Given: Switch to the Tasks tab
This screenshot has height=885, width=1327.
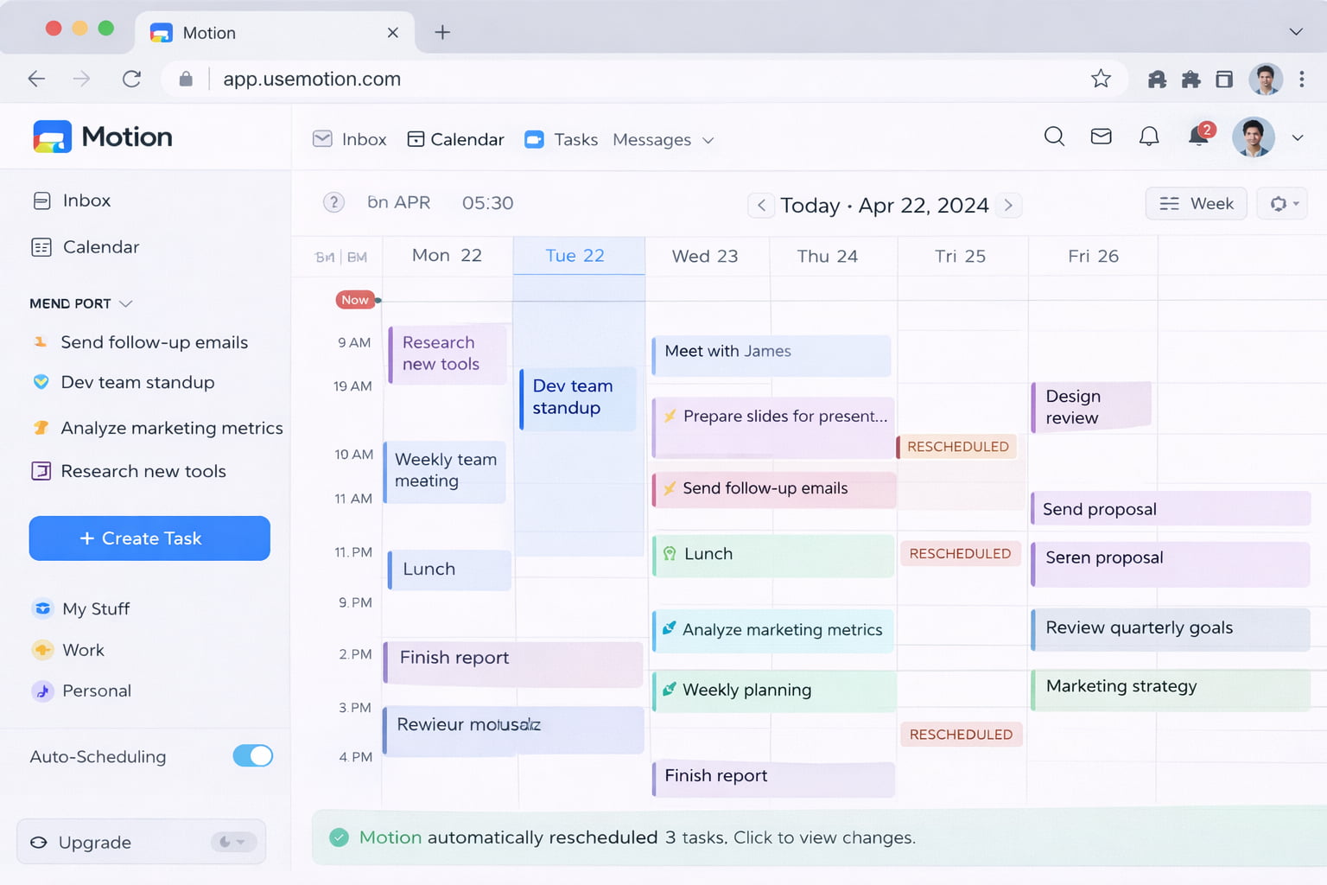Looking at the screenshot, I should coord(562,140).
